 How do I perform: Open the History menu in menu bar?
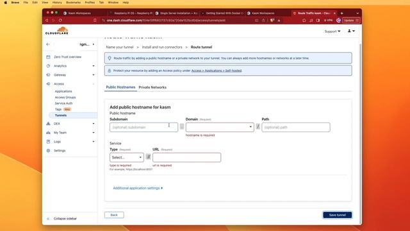(x=57, y=3)
